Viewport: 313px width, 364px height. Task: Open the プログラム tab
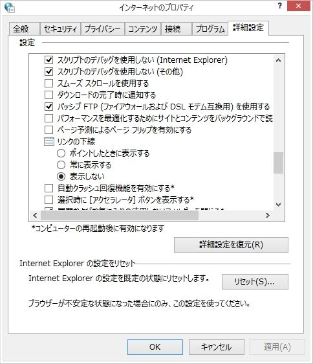tap(210, 29)
